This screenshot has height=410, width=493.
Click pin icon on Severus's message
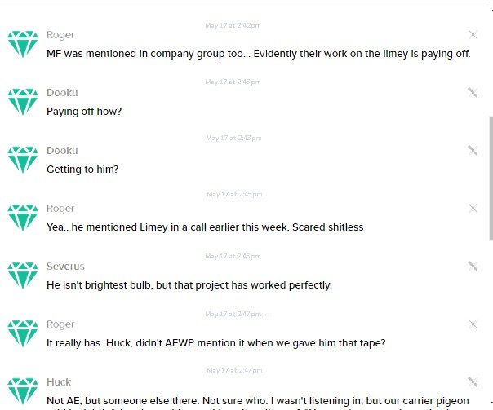473,266
